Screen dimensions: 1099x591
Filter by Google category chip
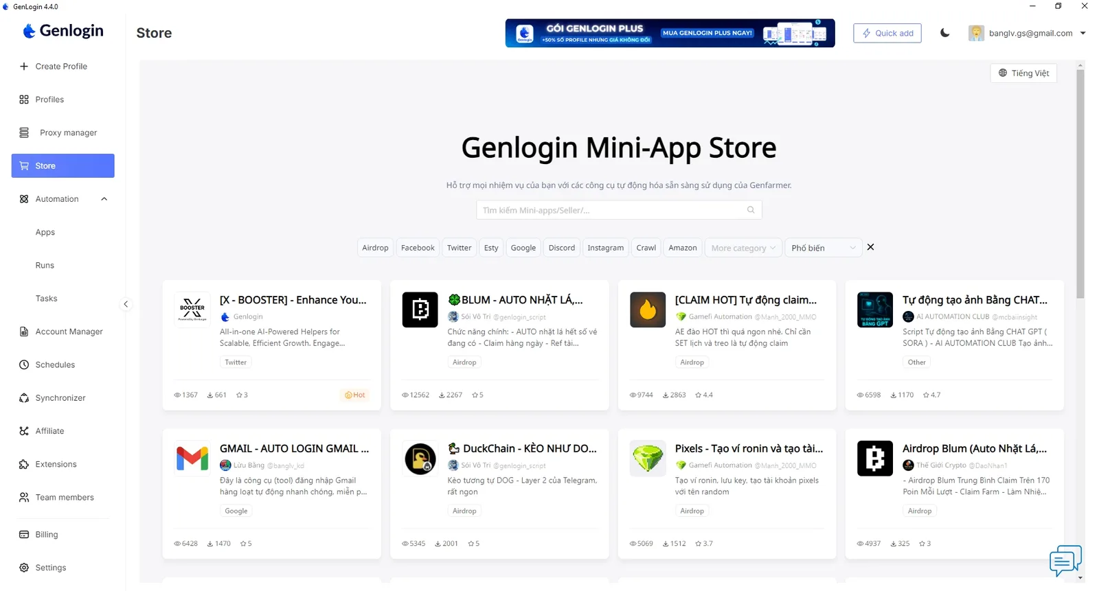(523, 248)
